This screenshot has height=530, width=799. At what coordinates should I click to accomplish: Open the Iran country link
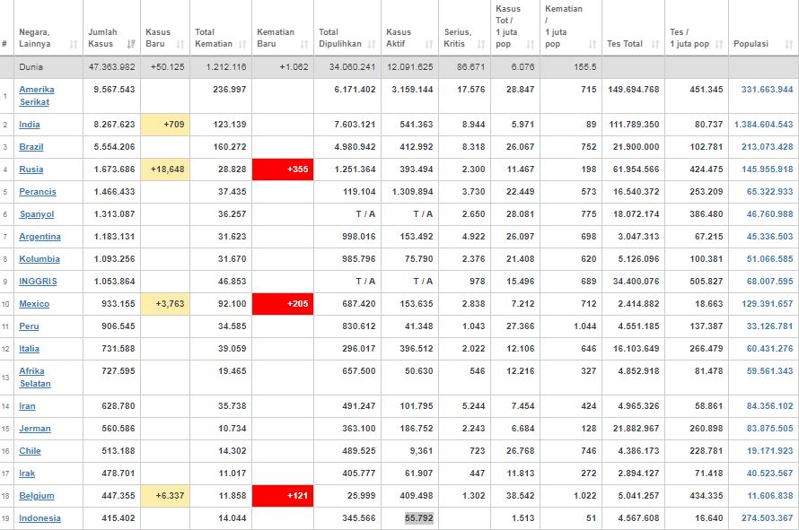(x=27, y=406)
